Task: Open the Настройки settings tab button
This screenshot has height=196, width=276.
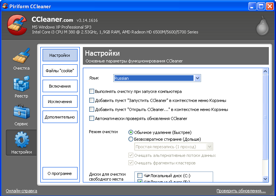Action: 60,55
